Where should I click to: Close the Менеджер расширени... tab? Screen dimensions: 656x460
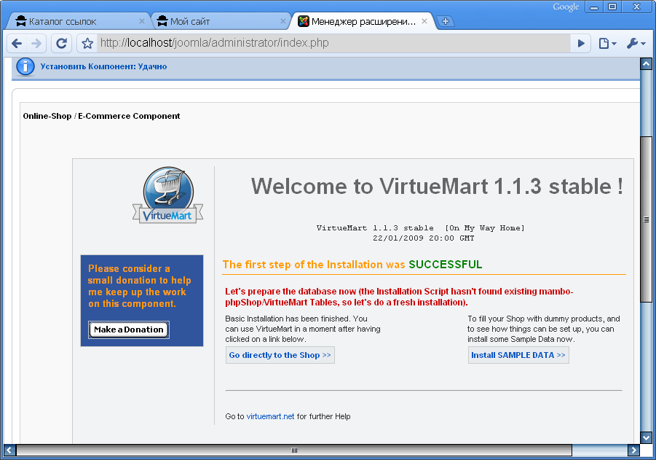424,21
